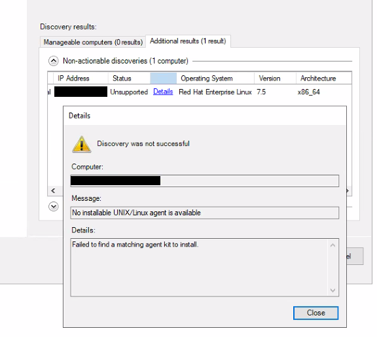
Task: Click the down arrow in the Details box scrollbar
Action: pos(333,290)
